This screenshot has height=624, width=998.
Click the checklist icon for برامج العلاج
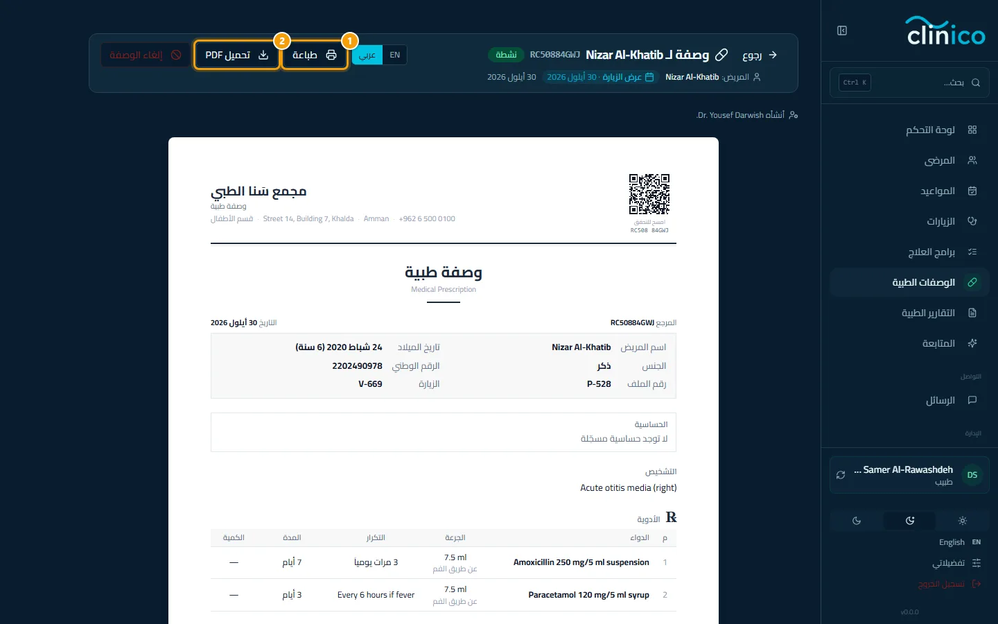(x=972, y=252)
